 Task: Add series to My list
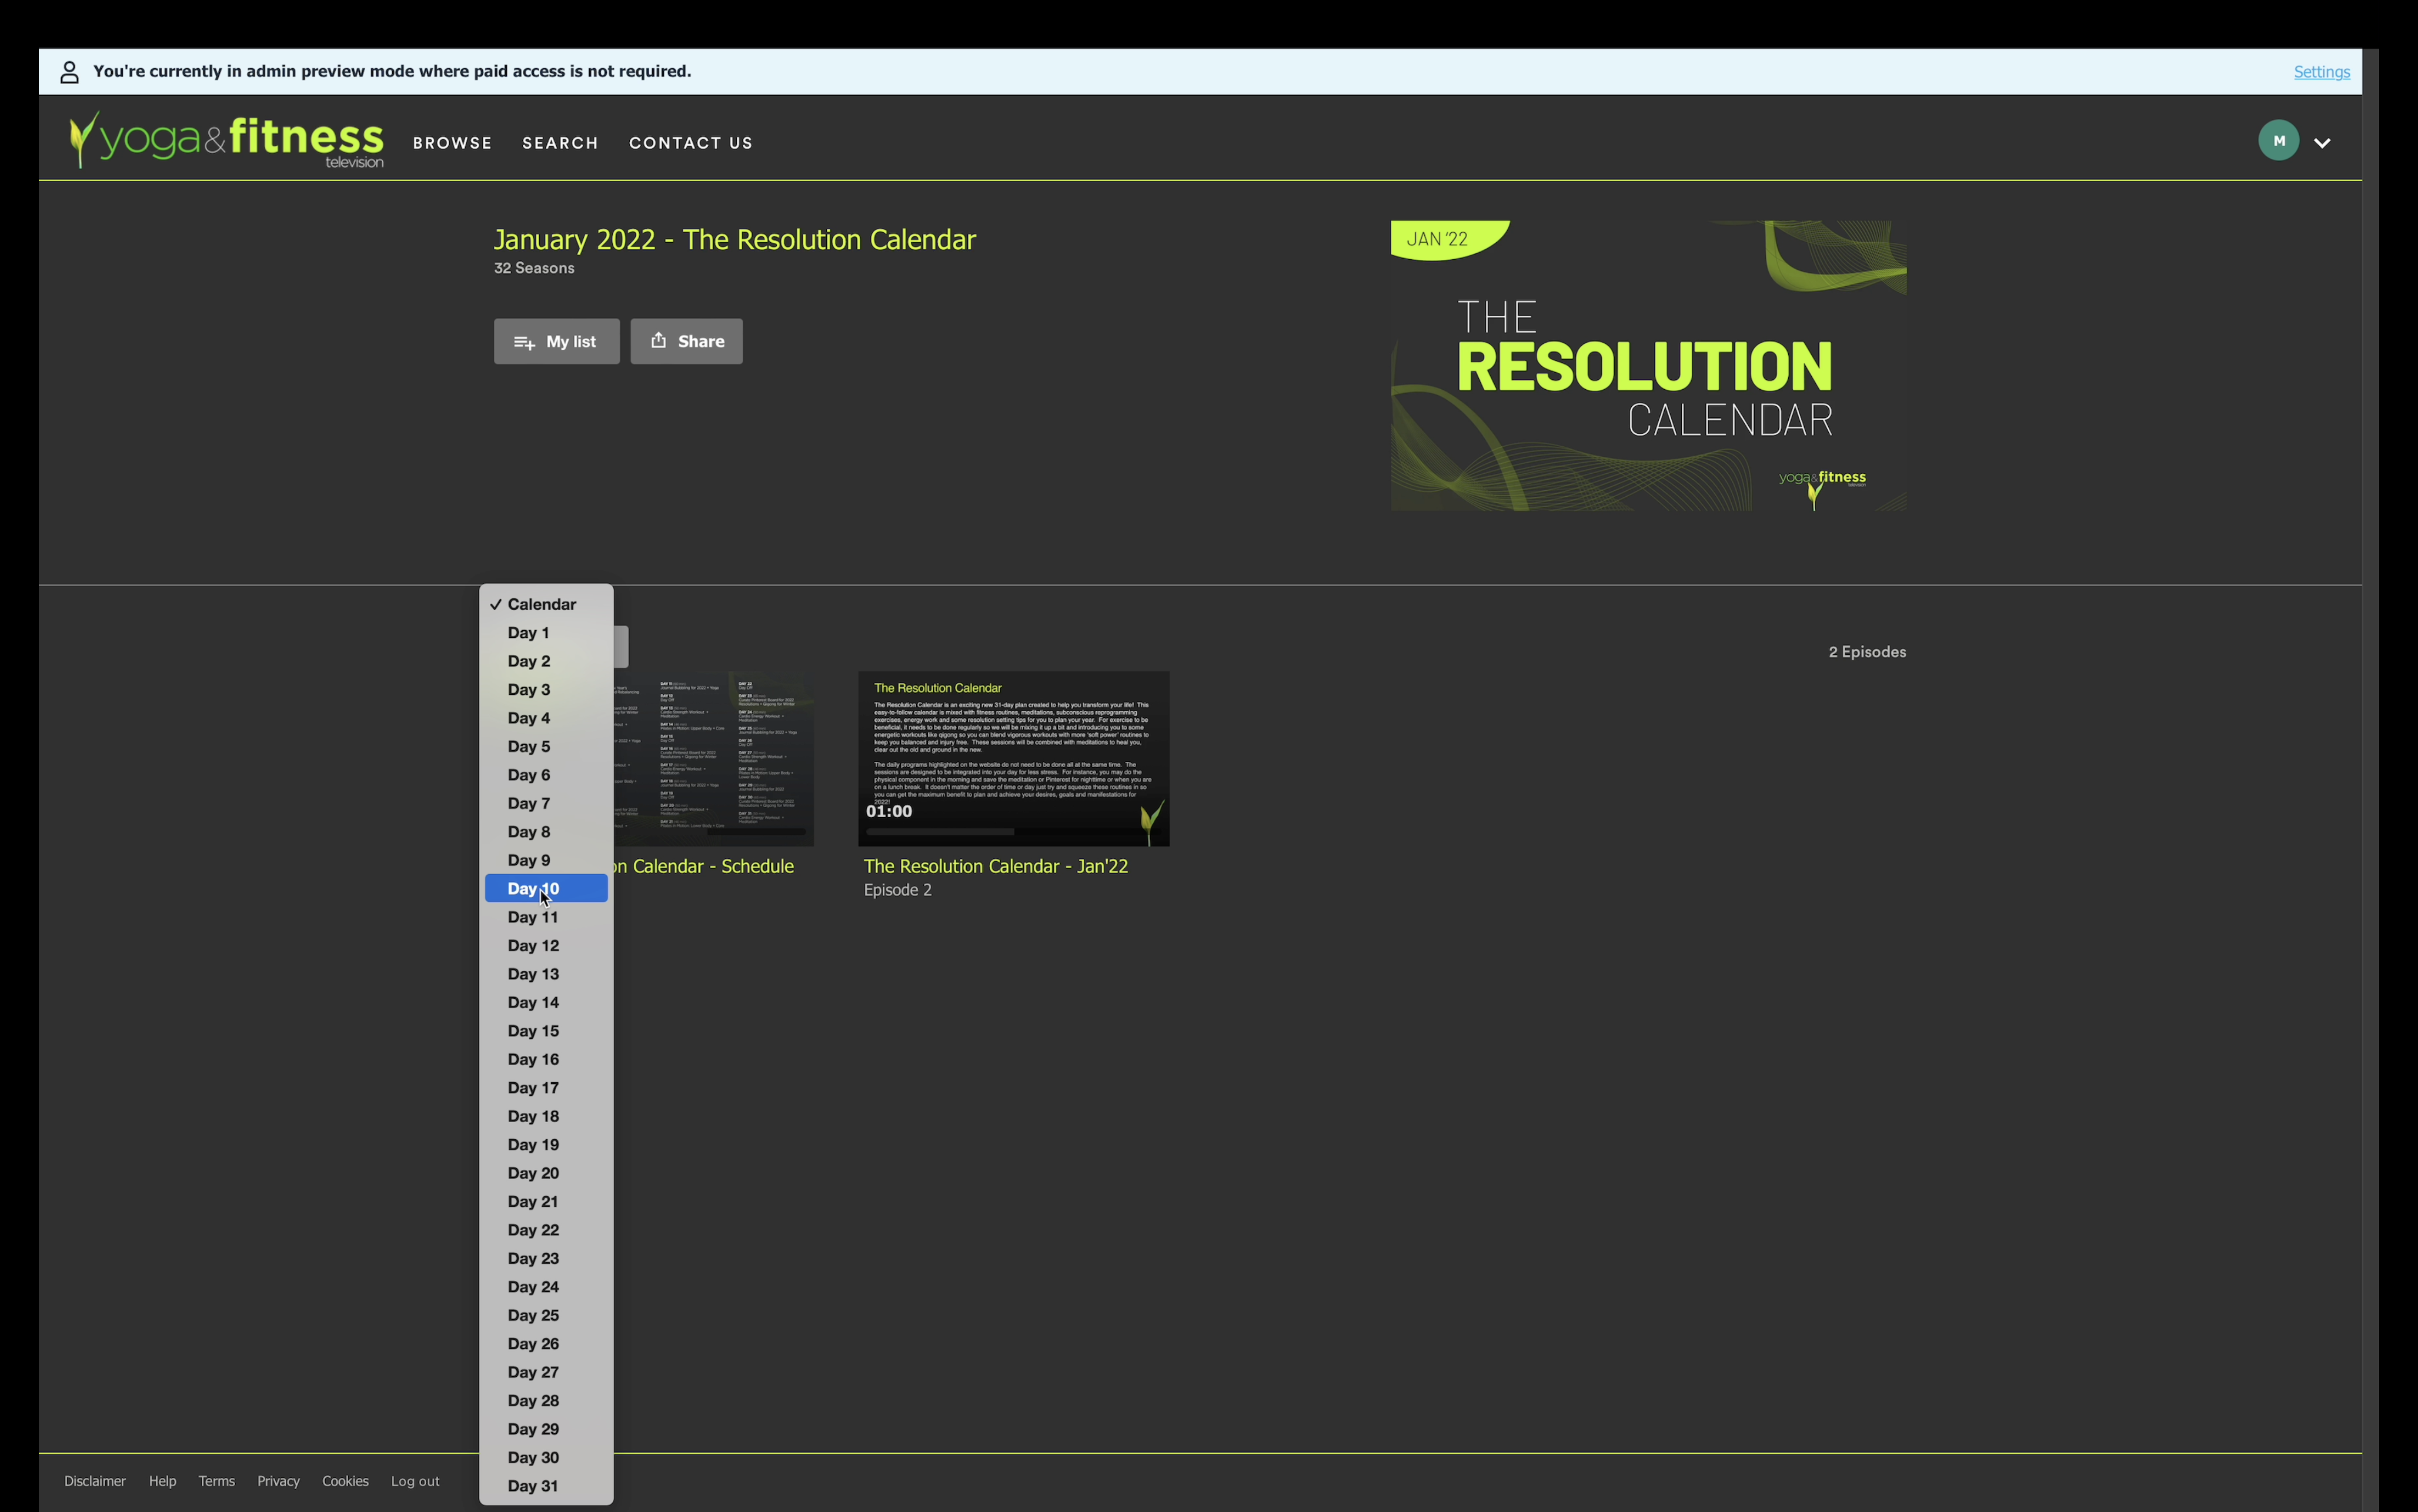tap(556, 342)
